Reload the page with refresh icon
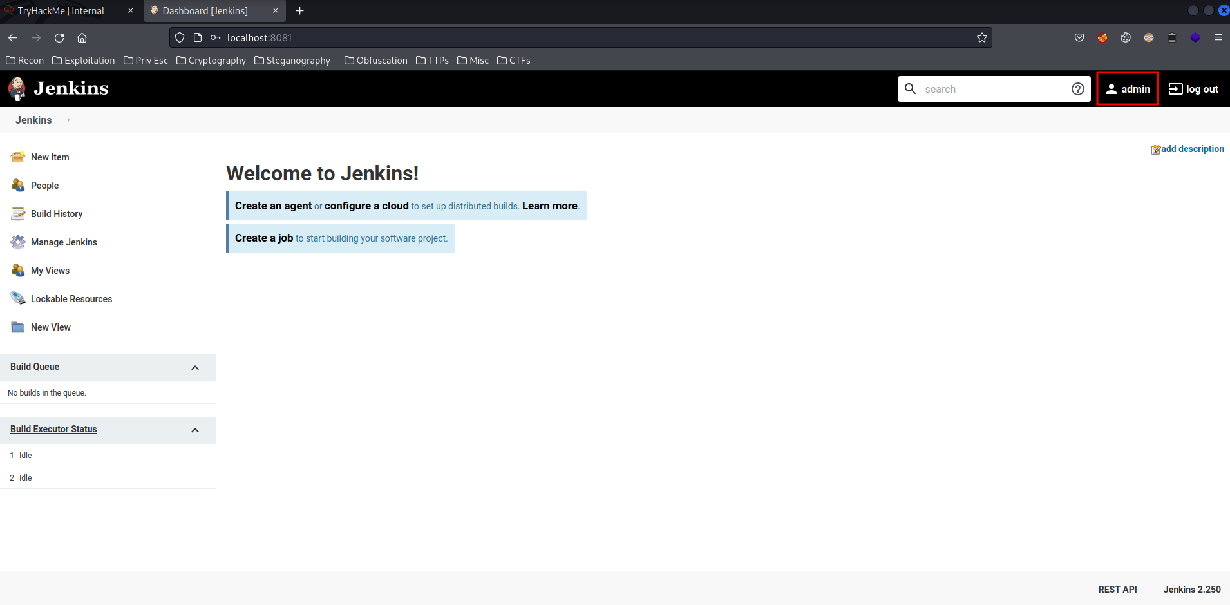 [x=59, y=37]
